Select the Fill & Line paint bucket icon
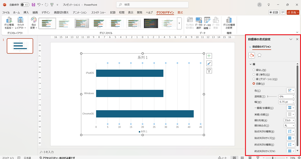 click(x=252, y=55)
